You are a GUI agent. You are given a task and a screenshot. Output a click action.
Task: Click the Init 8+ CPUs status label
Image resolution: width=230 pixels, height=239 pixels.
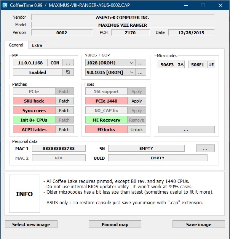[34, 120]
